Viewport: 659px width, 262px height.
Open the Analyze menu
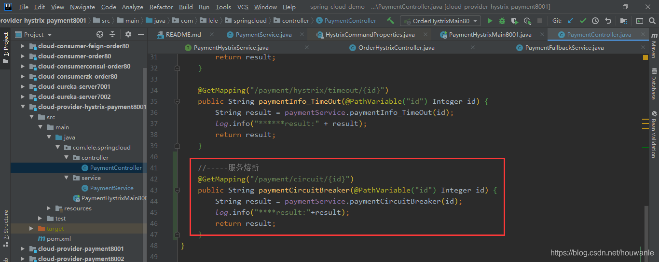[x=133, y=7]
